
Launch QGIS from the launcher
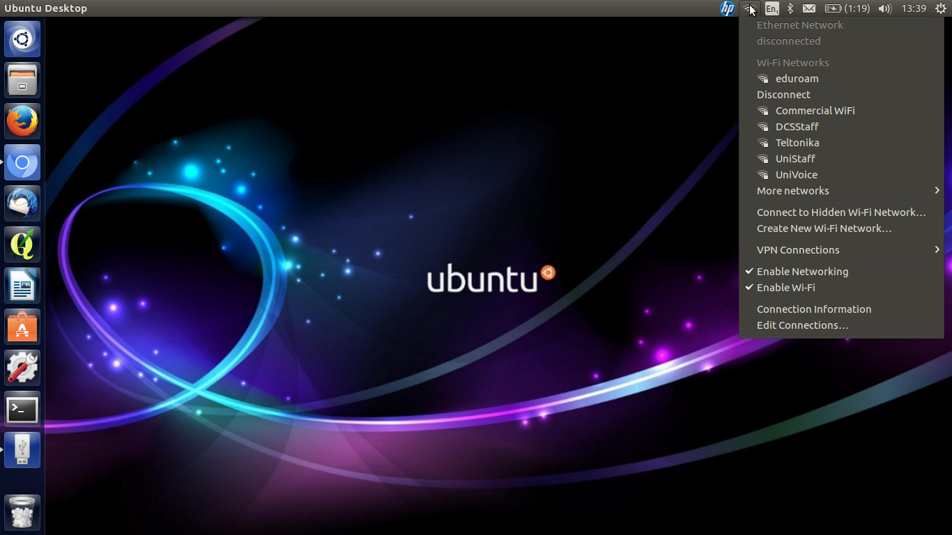tap(22, 245)
